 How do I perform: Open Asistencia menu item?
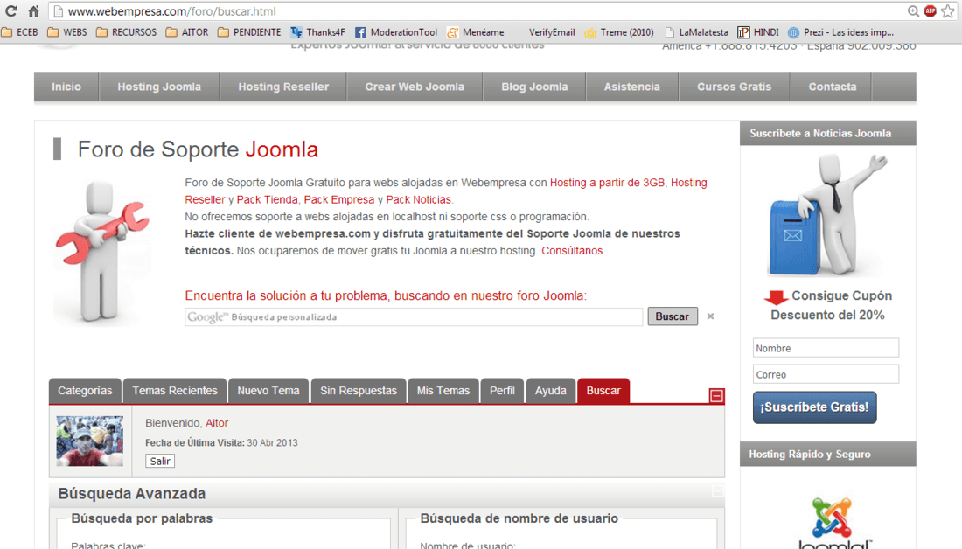point(632,87)
